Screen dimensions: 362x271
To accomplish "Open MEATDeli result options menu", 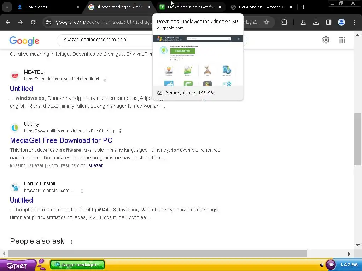I will (105, 79).
